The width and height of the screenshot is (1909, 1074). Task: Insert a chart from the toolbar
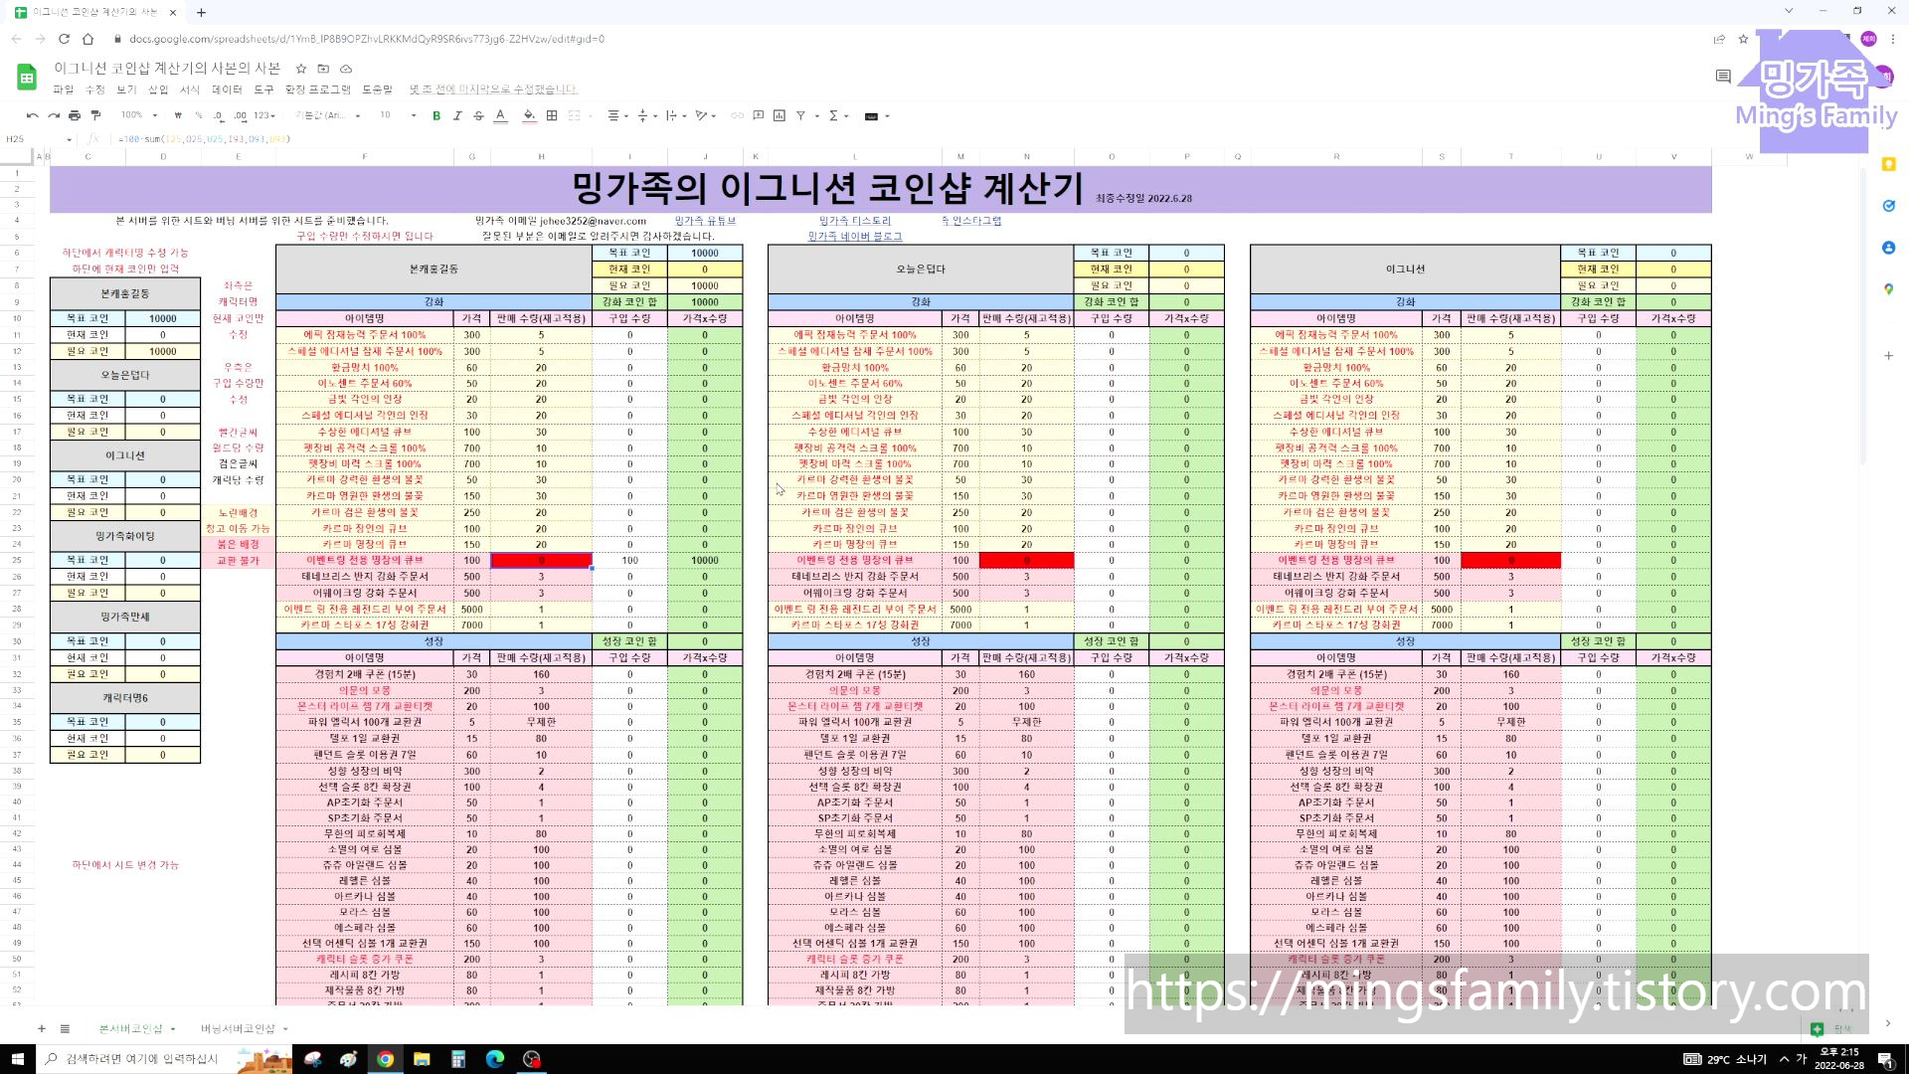pos(780,115)
